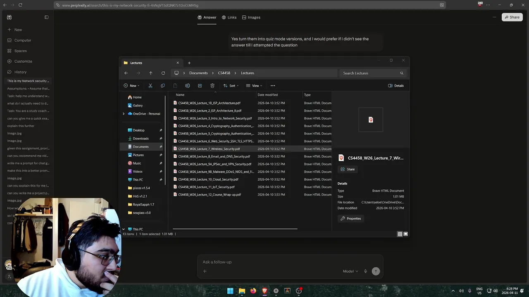Image resolution: width=529 pixels, height=297 pixels.
Task: Show hidden system tray icons
Action: pos(453,291)
